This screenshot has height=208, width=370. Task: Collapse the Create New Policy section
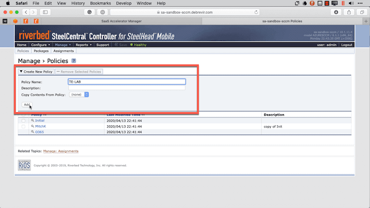(36, 72)
